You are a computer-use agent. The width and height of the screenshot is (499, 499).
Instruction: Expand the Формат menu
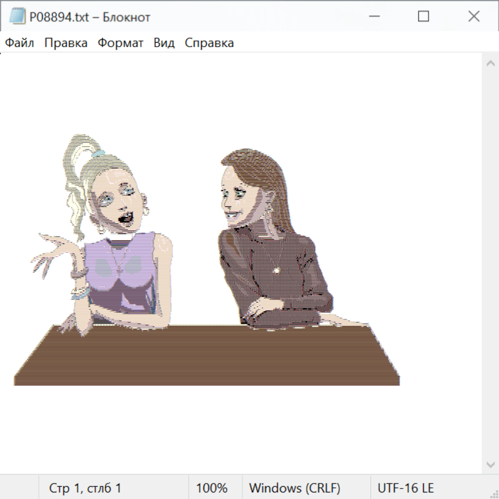point(120,43)
